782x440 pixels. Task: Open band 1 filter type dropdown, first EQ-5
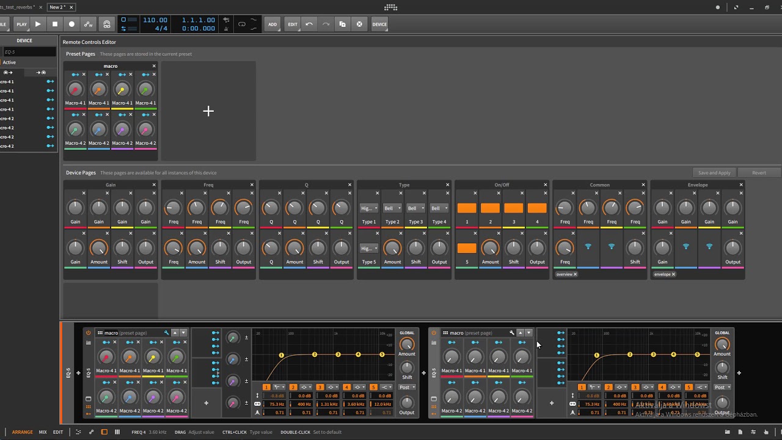[279, 387]
